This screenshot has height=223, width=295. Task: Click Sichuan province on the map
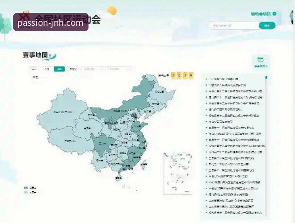pyautogui.click(x=102, y=144)
